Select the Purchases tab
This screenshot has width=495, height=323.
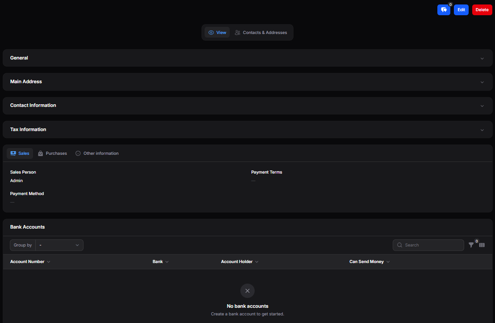(x=52, y=153)
